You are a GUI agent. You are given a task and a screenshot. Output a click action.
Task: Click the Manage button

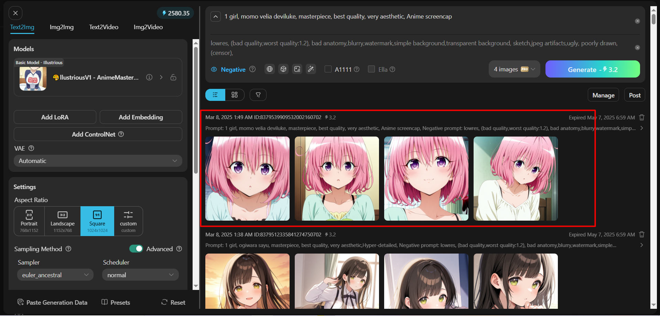coord(604,95)
